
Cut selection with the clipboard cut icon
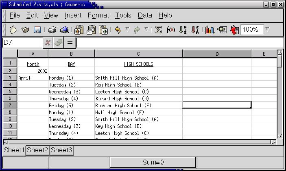(79, 30)
